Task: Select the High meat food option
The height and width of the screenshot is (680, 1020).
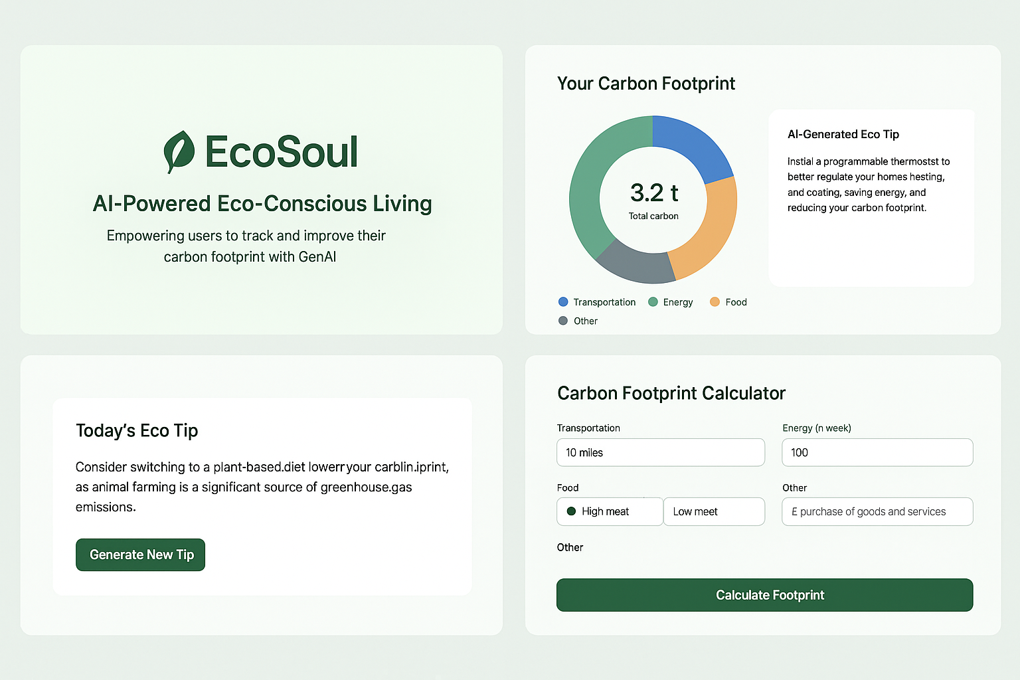Action: 609,511
